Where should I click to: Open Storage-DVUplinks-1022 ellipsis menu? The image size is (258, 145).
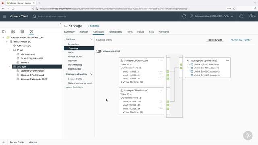tap(227, 60)
